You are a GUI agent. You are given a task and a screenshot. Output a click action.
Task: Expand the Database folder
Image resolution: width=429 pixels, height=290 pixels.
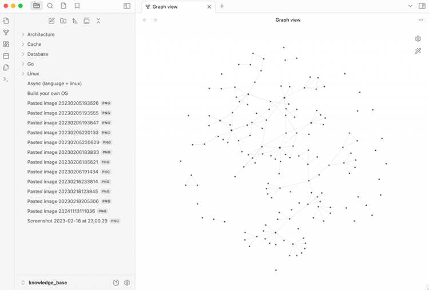pyautogui.click(x=38, y=54)
